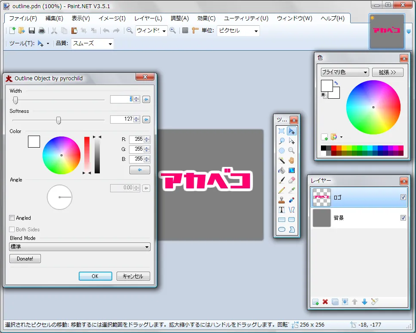Add a new layer in Layers panel
The height and width of the screenshot is (333, 416).
pos(315,302)
